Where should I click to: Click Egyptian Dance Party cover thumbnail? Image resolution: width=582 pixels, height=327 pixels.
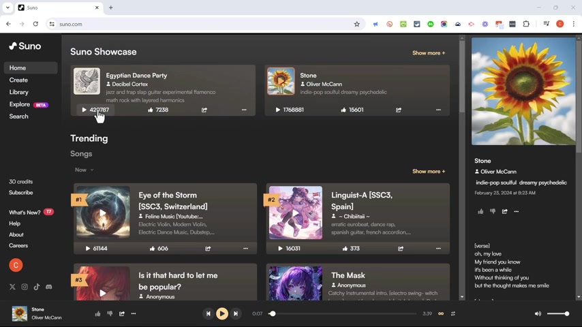87,81
